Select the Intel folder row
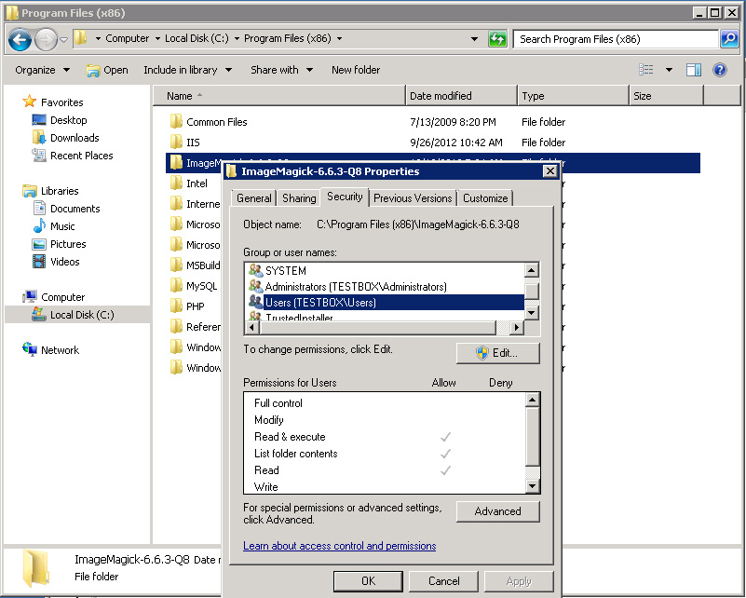746x598 pixels. pyautogui.click(x=194, y=183)
